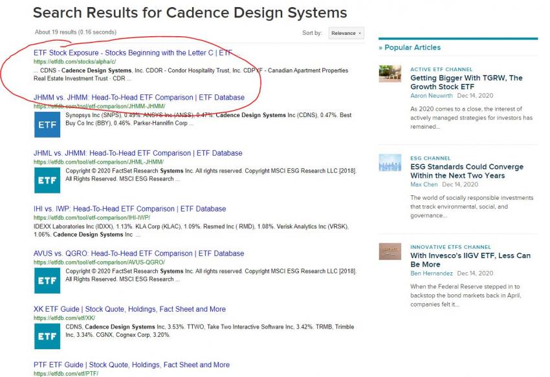Click the ETF logo under the AVUS vs. QGRO result
Image resolution: width=550 pixels, height=377 pixels.
pyautogui.click(x=47, y=281)
